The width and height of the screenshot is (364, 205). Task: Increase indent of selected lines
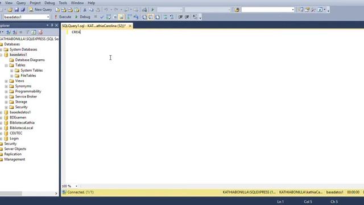tap(187, 17)
